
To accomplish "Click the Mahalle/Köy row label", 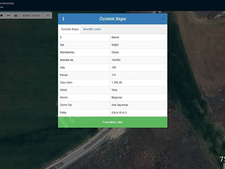I will coord(67,52).
